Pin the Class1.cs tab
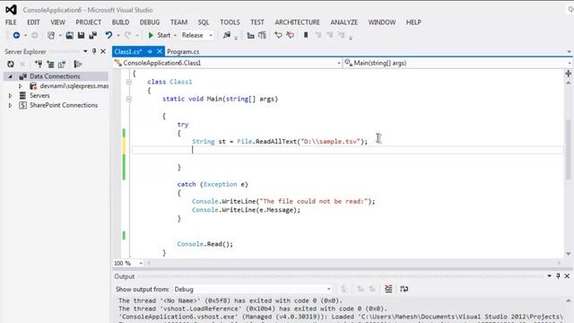 [150, 52]
